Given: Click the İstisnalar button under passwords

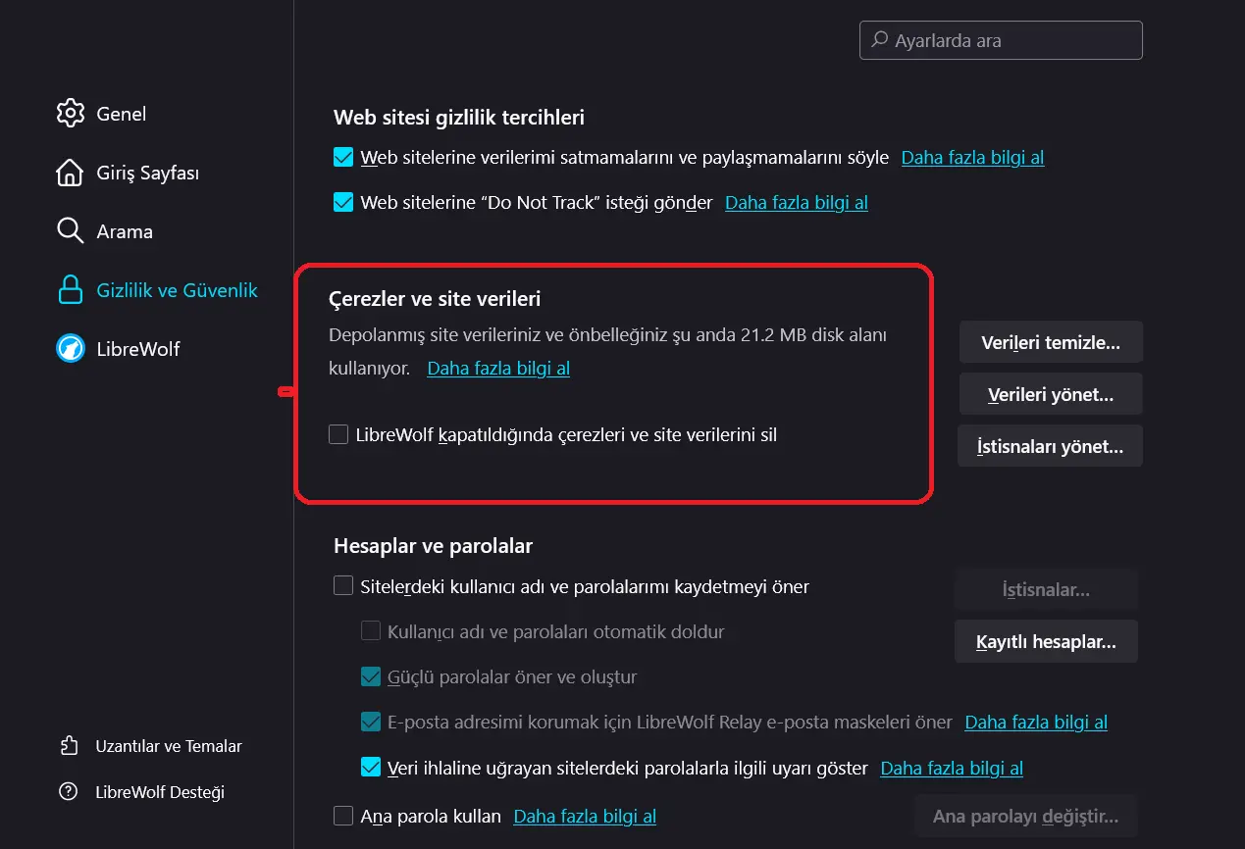Looking at the screenshot, I should click(x=1047, y=590).
